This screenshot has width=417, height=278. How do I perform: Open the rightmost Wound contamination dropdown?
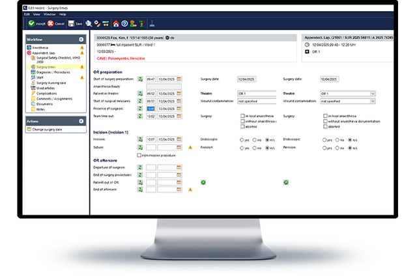pos(373,101)
